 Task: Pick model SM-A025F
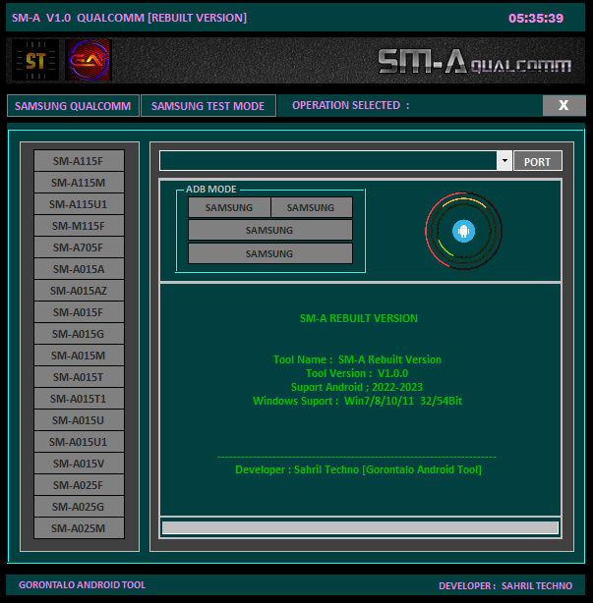(x=79, y=485)
